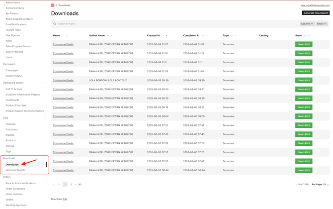Open Ratings in sidebar

click(10, 146)
